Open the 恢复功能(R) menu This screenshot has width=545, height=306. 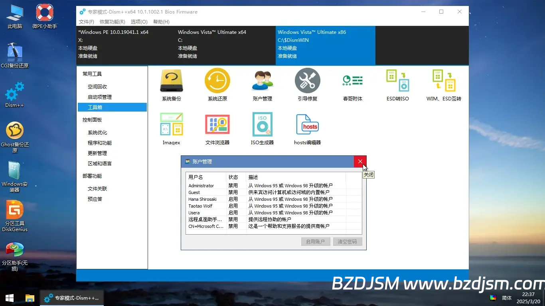(113, 22)
